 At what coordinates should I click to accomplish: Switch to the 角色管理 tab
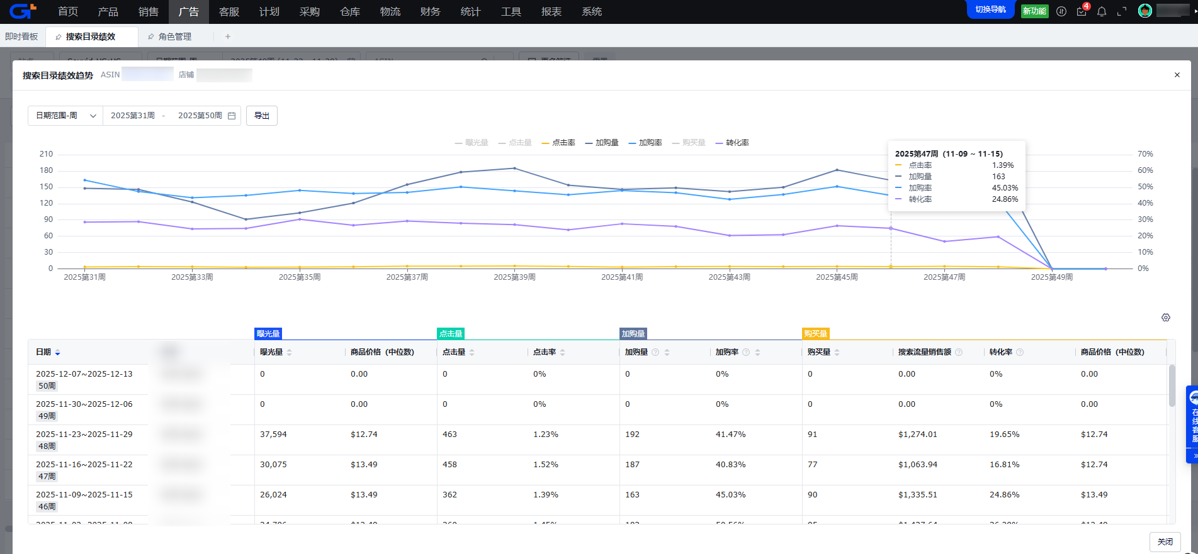pyautogui.click(x=174, y=36)
